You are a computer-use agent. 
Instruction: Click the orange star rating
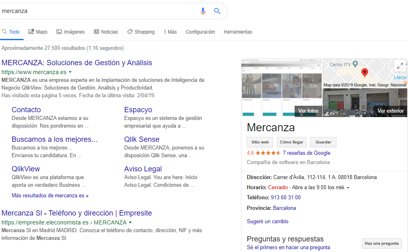point(268,153)
